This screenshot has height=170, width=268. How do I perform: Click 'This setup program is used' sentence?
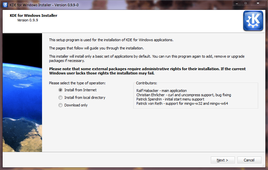[x=111, y=40]
